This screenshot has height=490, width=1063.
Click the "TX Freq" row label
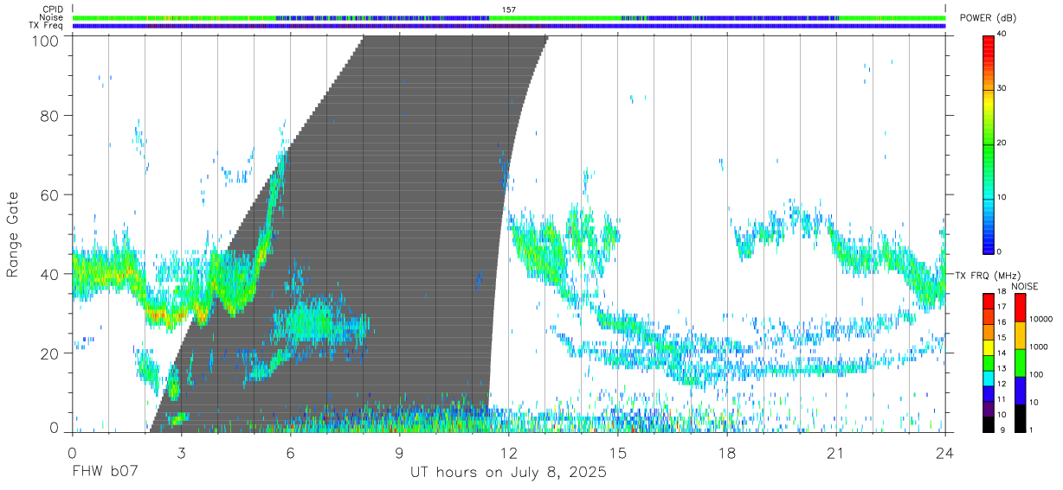(47, 26)
